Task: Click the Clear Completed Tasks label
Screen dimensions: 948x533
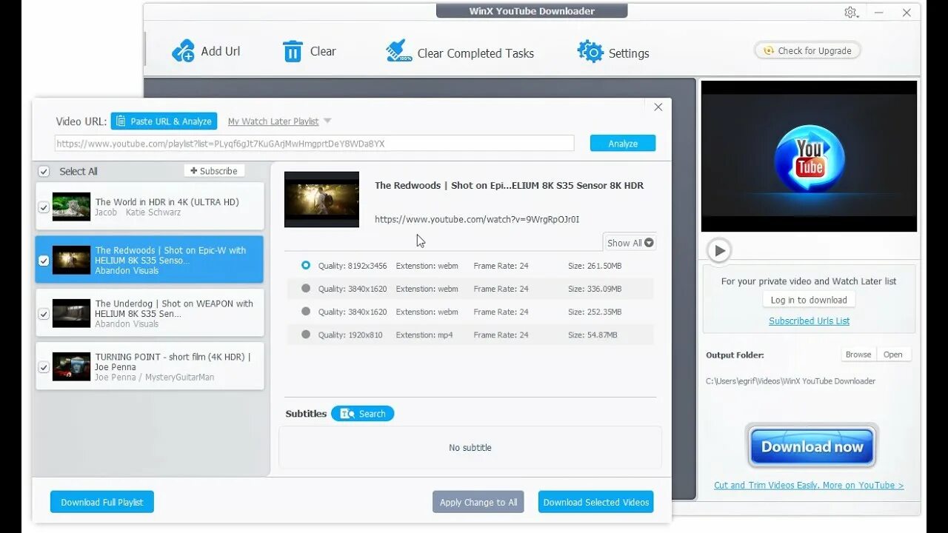Action: [475, 53]
